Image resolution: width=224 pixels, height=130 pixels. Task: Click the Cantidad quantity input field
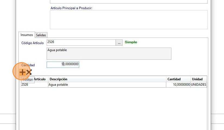point(63,64)
